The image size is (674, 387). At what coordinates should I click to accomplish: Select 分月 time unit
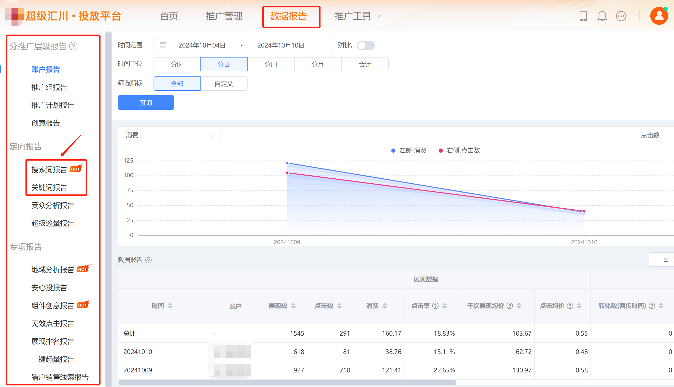coord(318,64)
